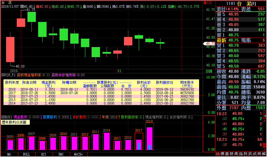Select the 10:23 tick with volume 68

[239, 139]
